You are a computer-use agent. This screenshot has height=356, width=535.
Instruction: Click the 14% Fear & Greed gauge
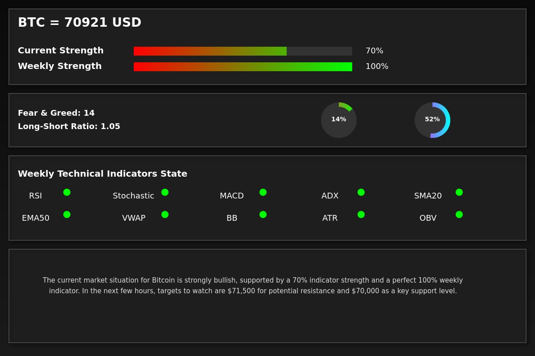(x=339, y=120)
